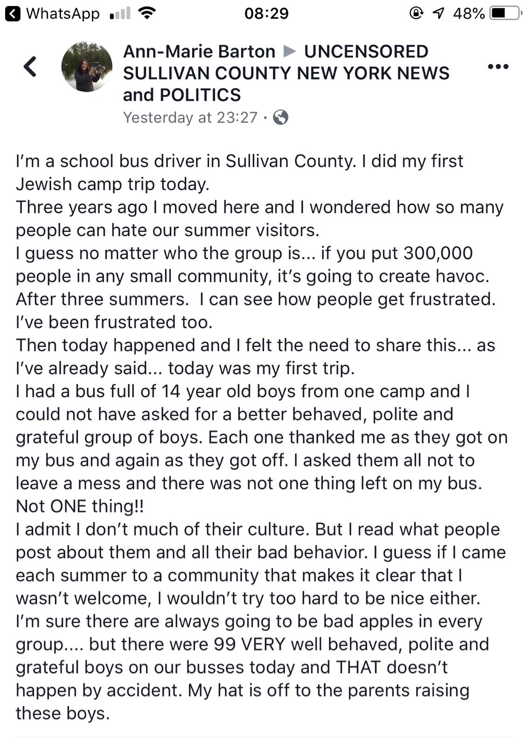Tap the 'Not ONE thing!!' line
The height and width of the screenshot is (747, 529).
pyautogui.click(x=80, y=506)
